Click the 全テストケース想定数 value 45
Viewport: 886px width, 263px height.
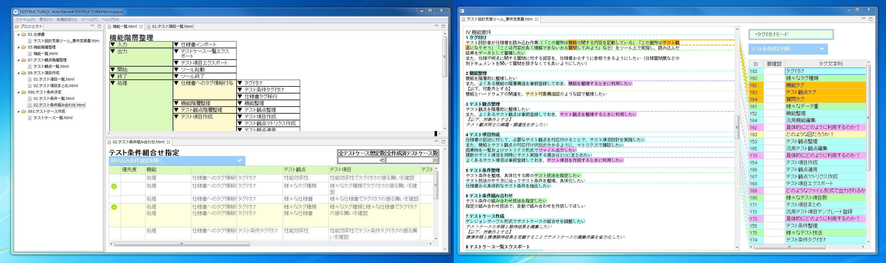pos(362,160)
